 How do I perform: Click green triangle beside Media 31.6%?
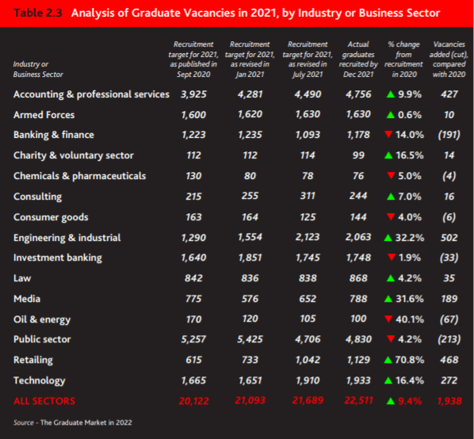point(388,299)
